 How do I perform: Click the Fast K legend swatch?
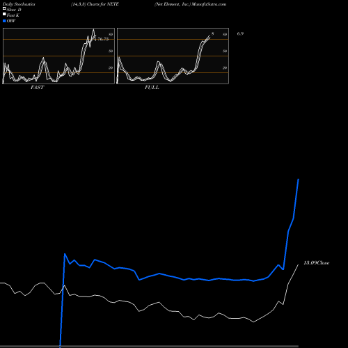point(4,14)
